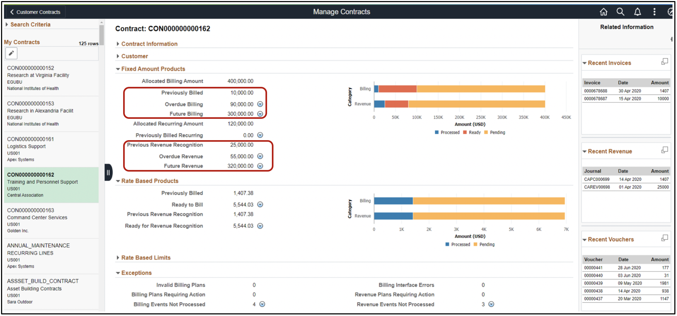Click the edit pencil under My Contracts
The width and height of the screenshot is (677, 316).
coord(11,53)
